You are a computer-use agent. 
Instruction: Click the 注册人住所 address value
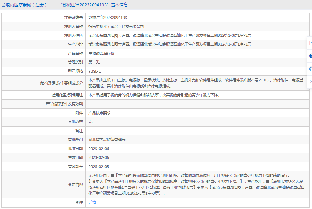point(170,35)
